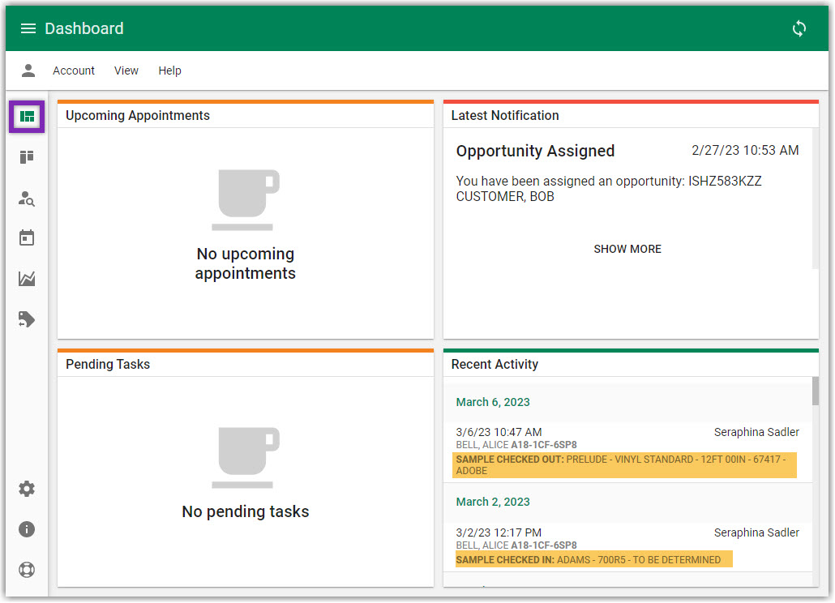The width and height of the screenshot is (835, 603).
Task: Click the Opportunity Assigned notification title
Action: coord(535,151)
